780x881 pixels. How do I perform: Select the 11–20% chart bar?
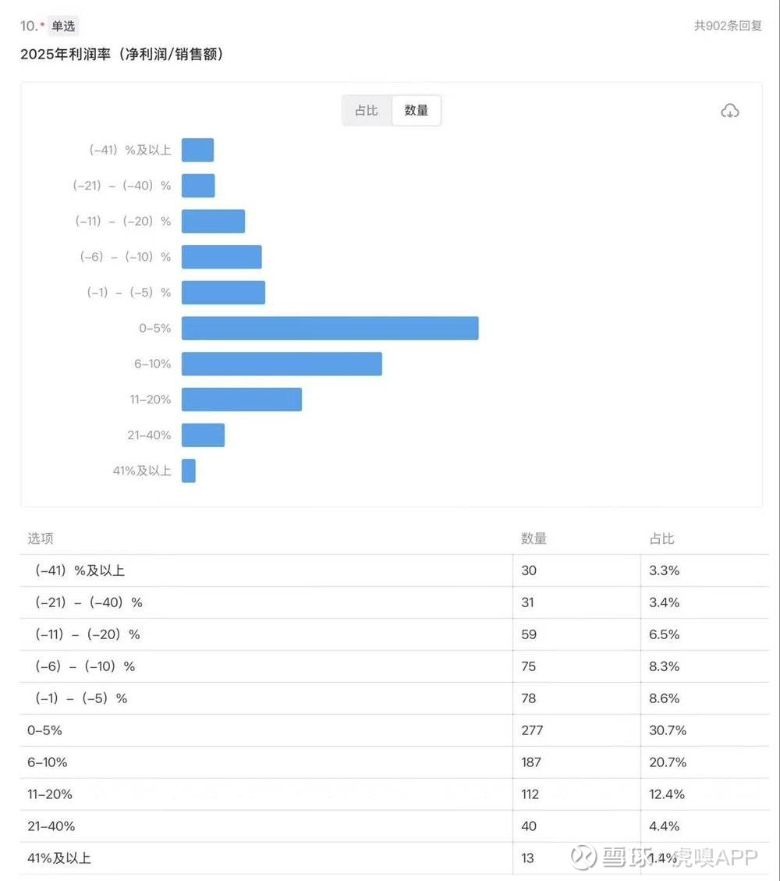(241, 400)
